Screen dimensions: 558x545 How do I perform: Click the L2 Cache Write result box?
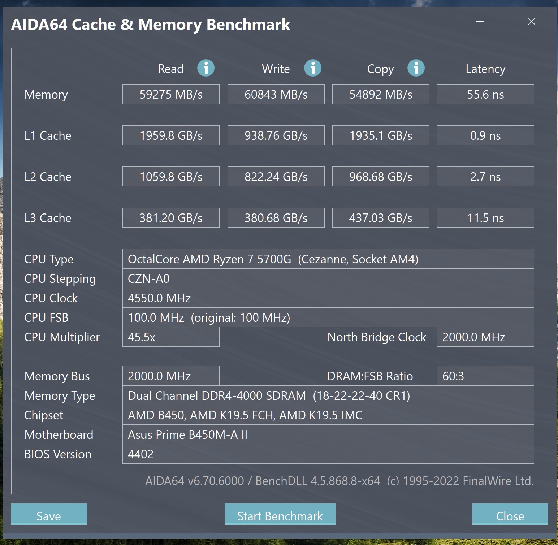[x=276, y=177]
